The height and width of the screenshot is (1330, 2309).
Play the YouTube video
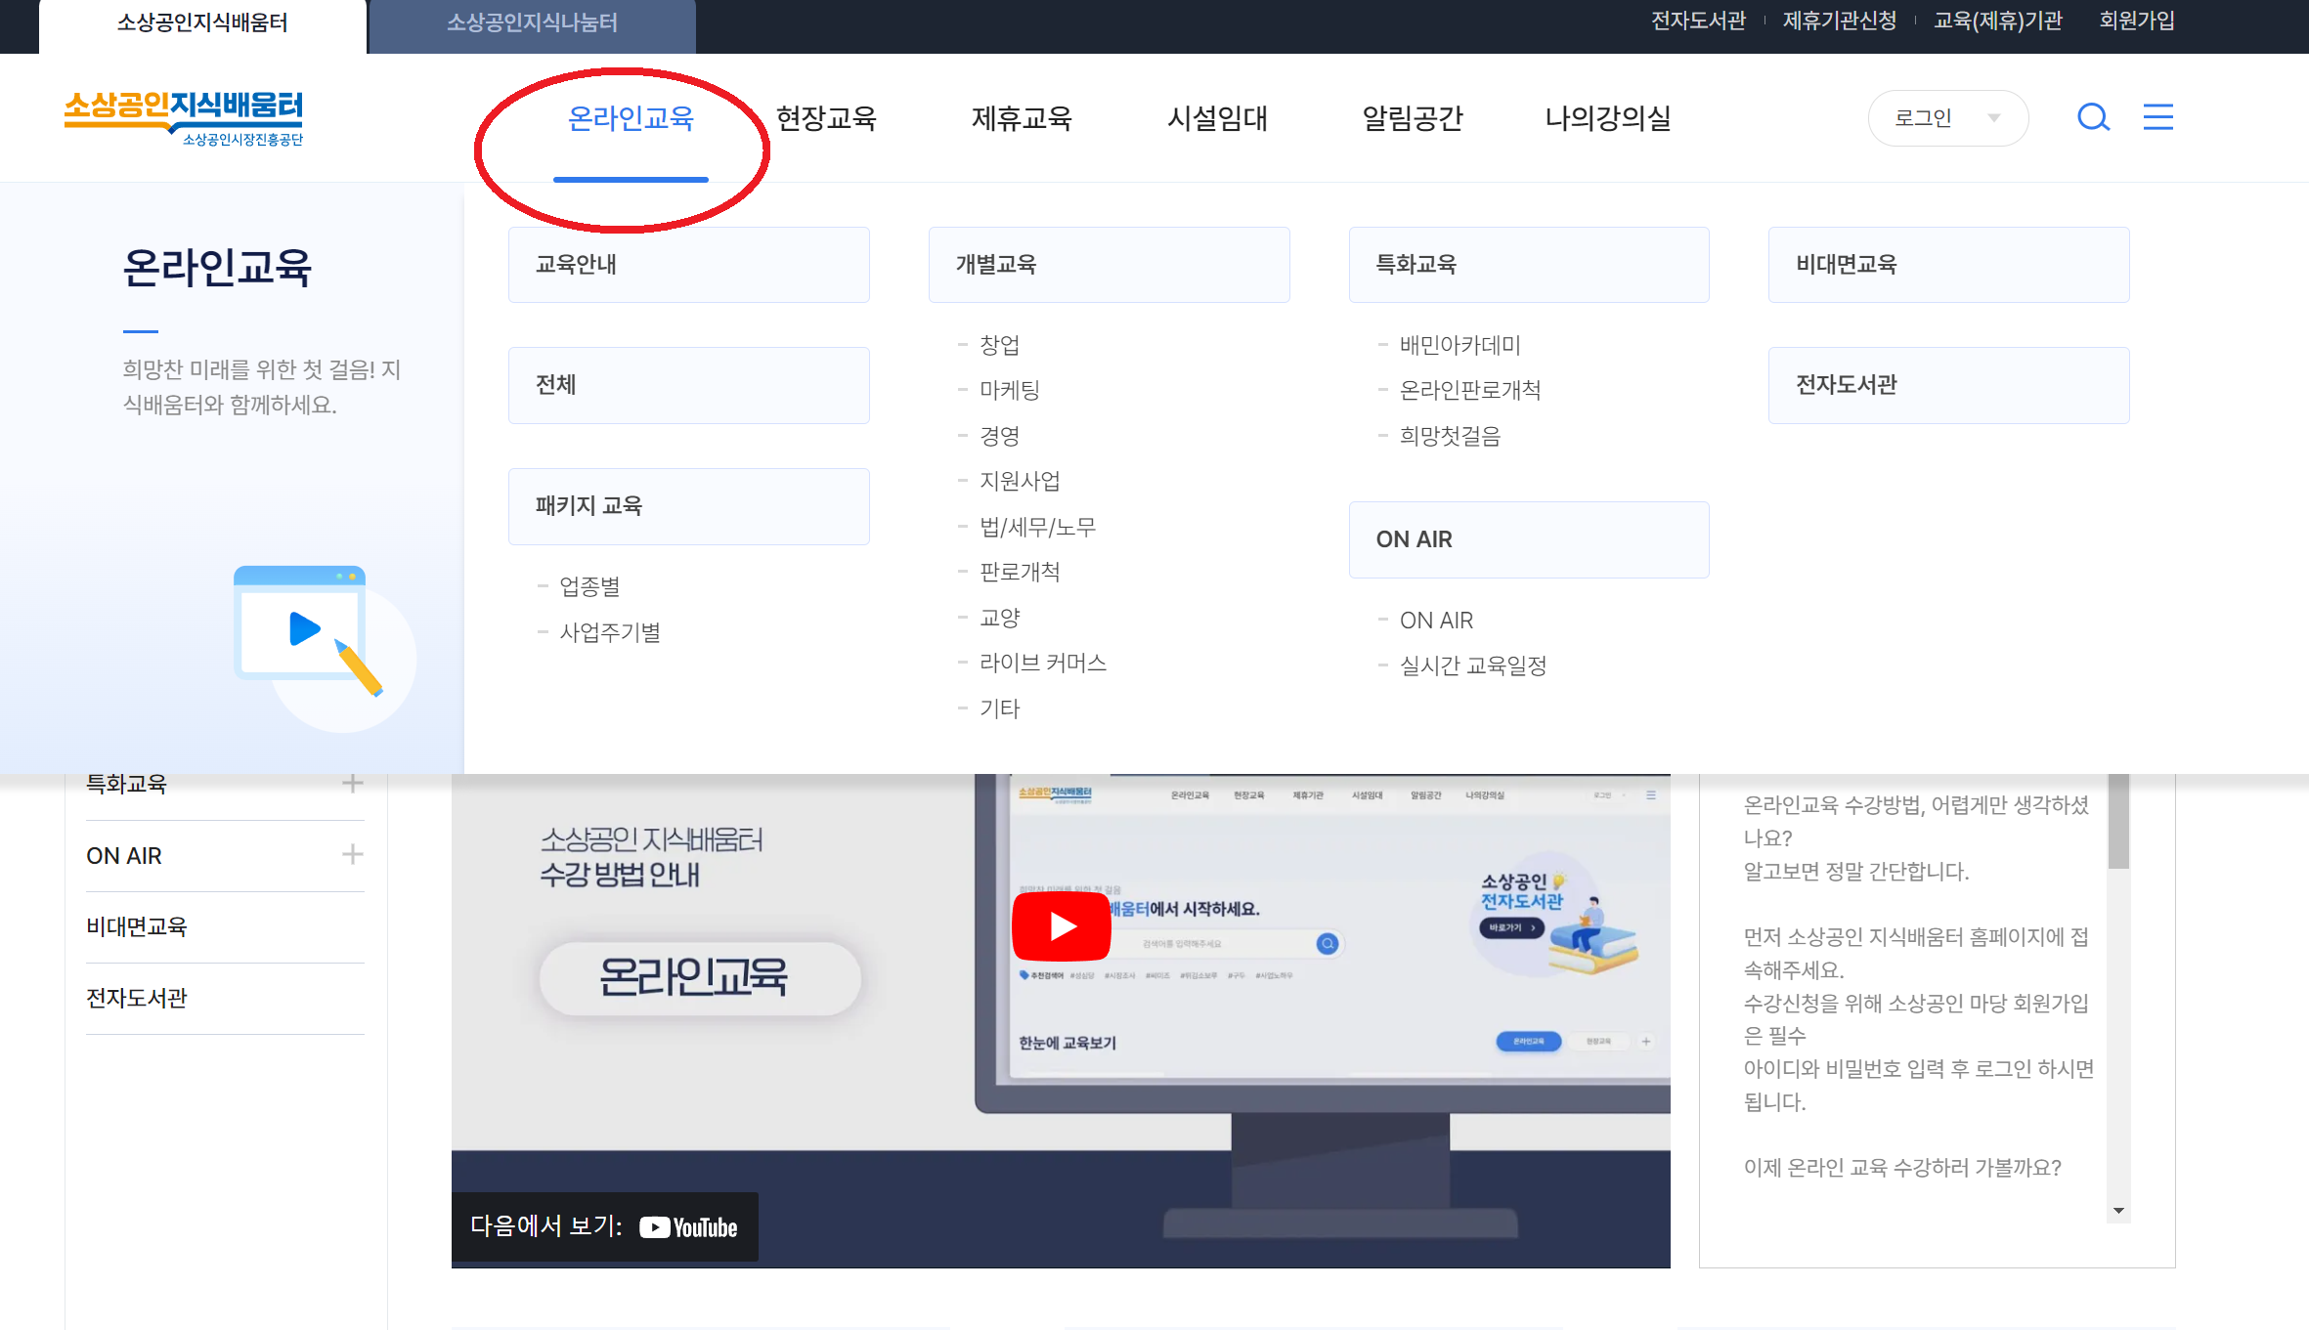(1061, 925)
